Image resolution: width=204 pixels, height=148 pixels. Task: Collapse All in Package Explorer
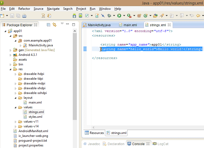[x=48, y=25]
